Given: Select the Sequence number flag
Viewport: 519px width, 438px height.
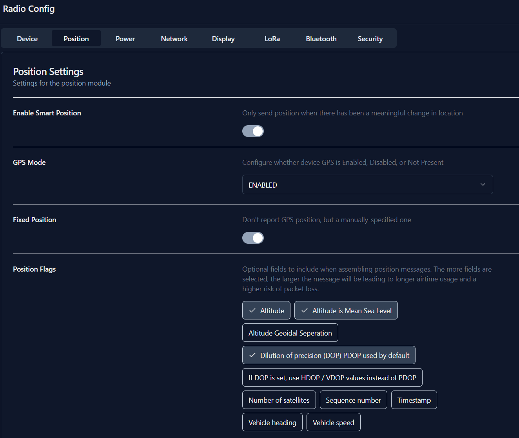Looking at the screenshot, I should click(353, 400).
